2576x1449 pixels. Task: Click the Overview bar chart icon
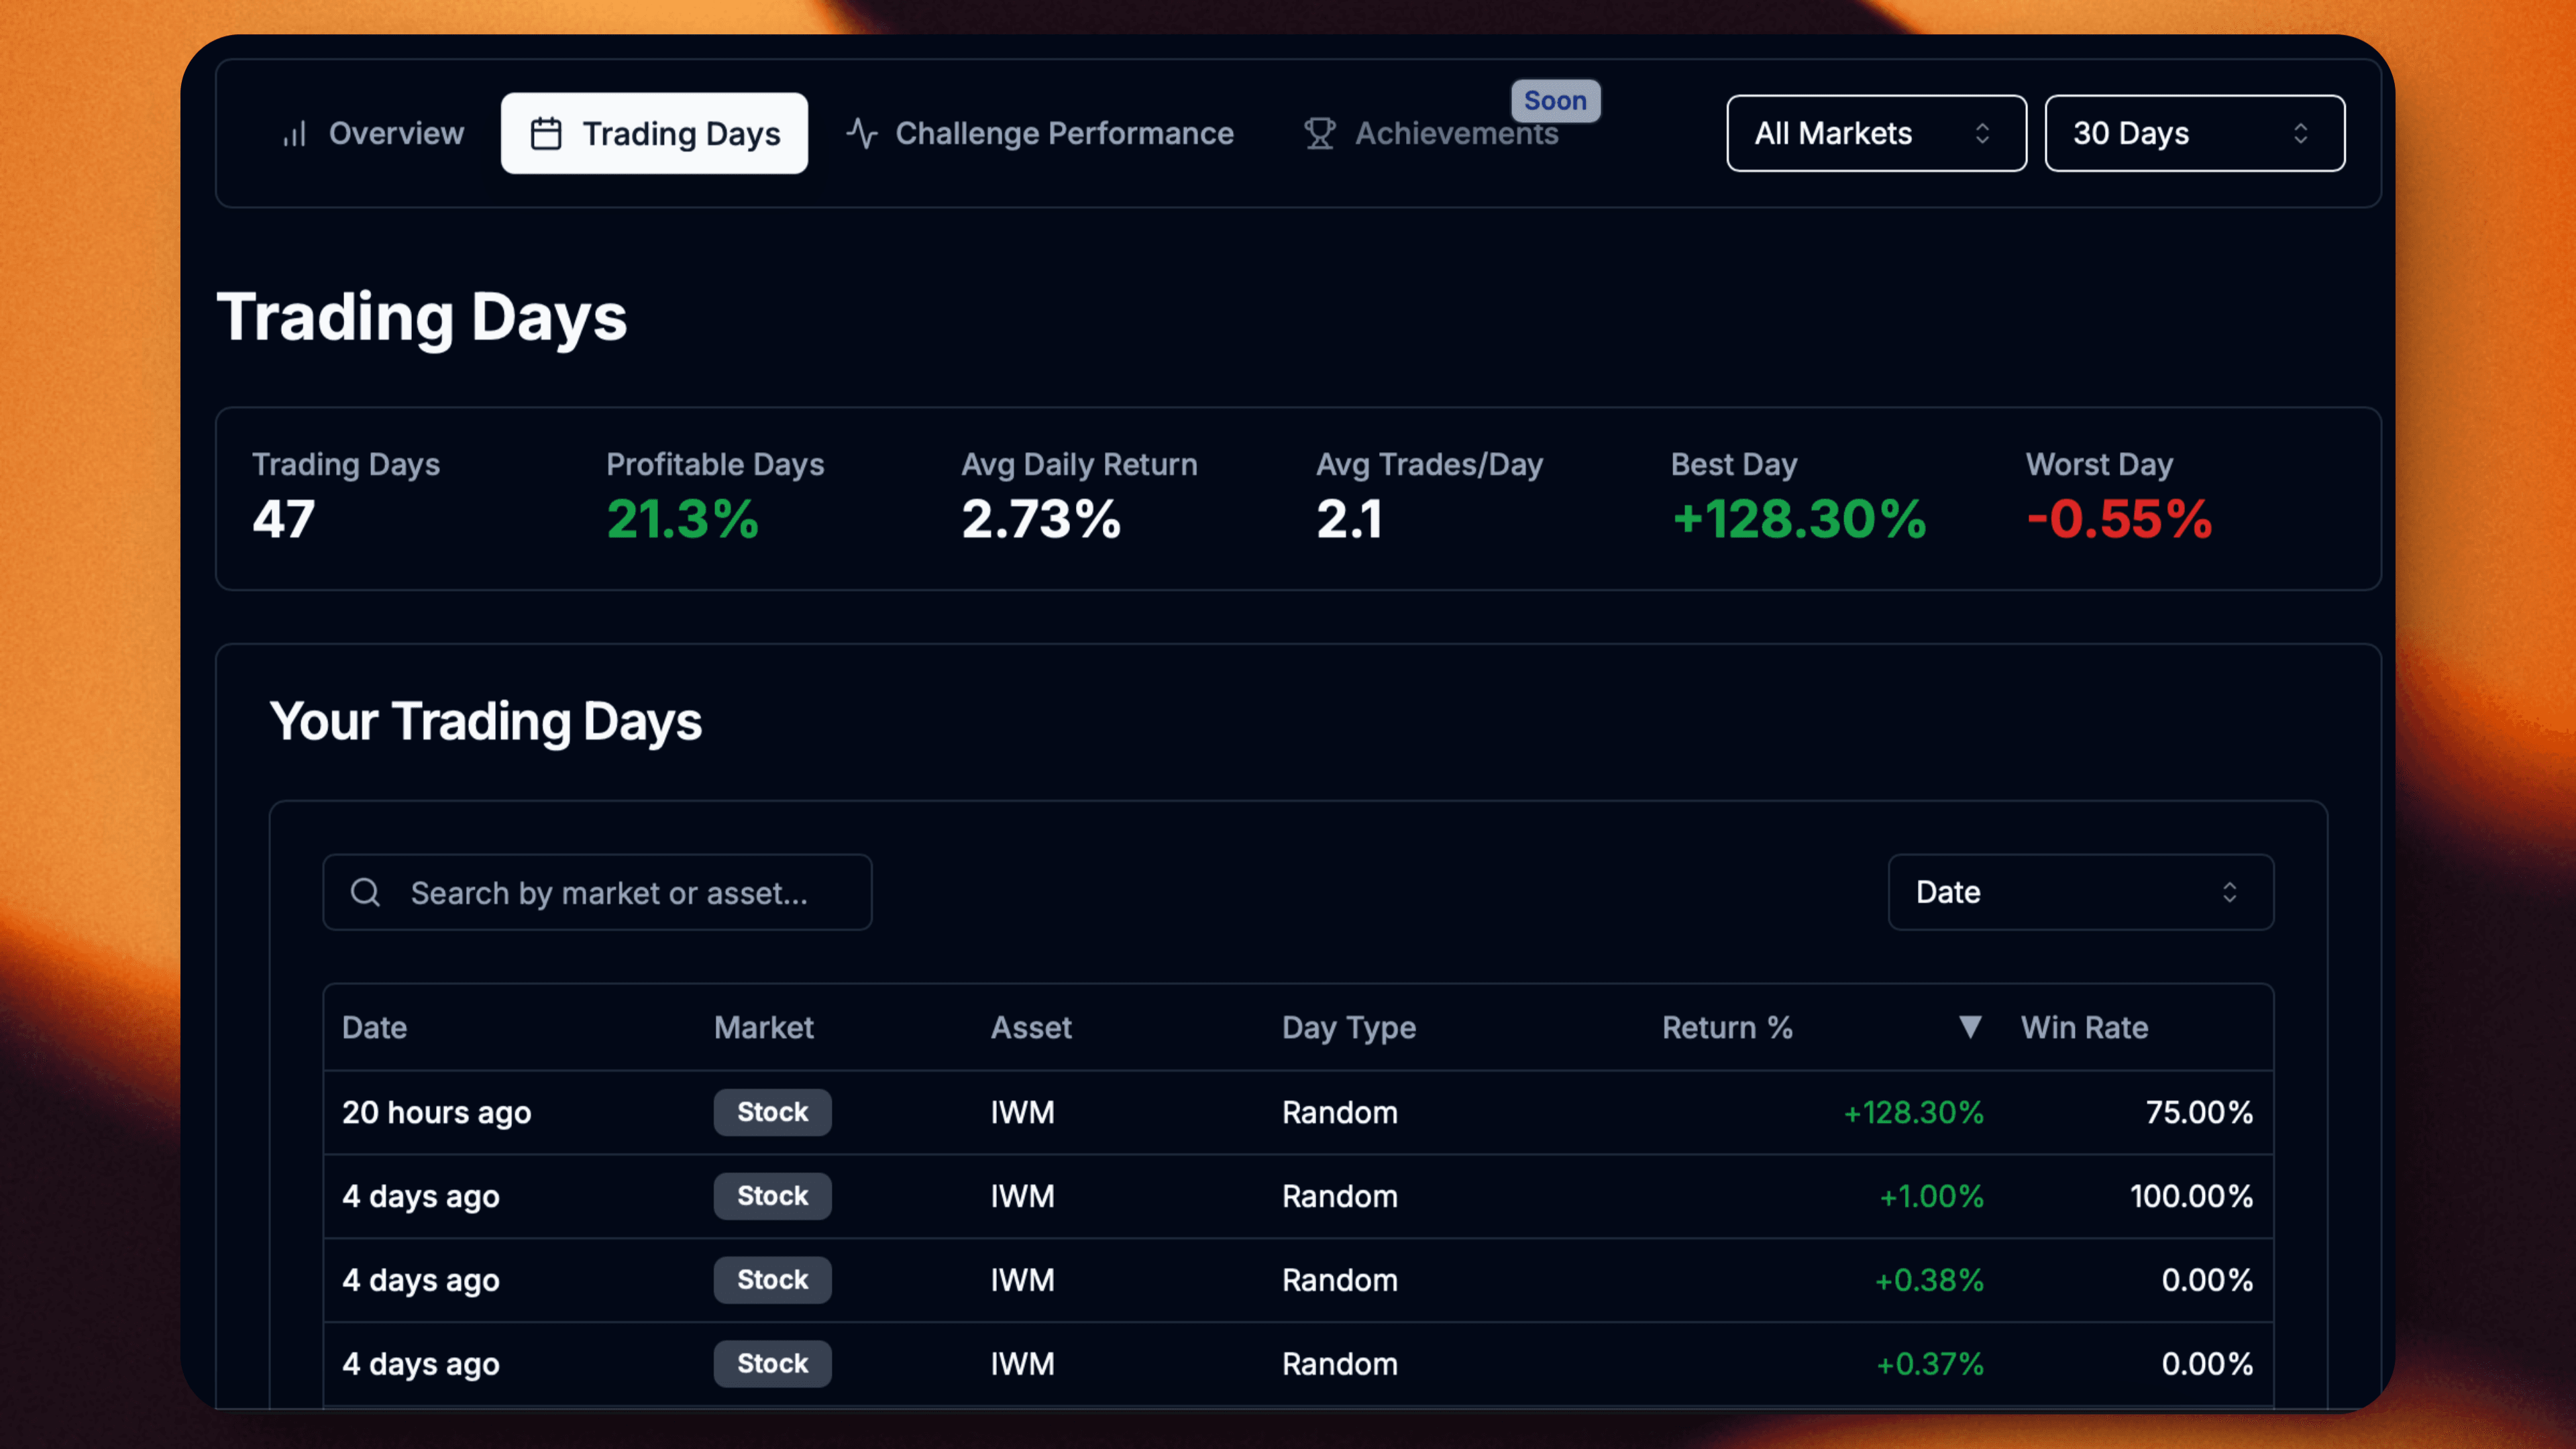[294, 133]
